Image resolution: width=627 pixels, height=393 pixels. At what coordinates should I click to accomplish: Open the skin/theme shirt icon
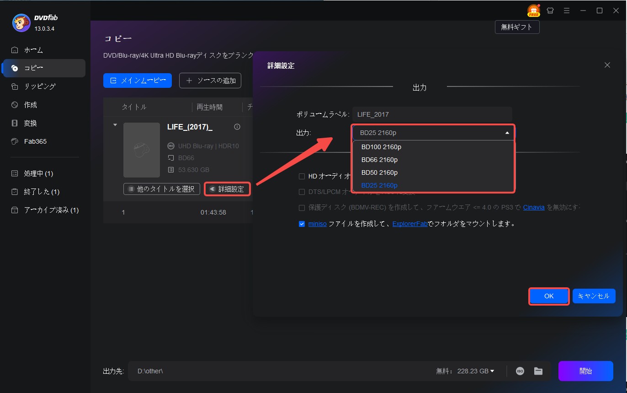[550, 11]
